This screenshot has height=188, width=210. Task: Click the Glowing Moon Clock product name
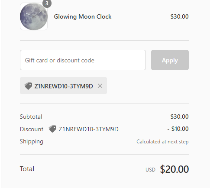83,16
